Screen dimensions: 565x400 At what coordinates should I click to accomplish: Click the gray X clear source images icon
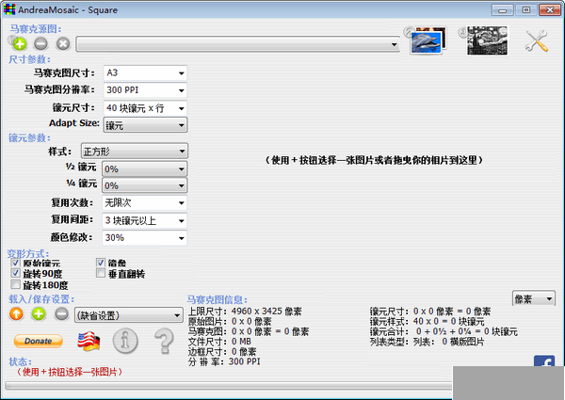[x=63, y=44]
